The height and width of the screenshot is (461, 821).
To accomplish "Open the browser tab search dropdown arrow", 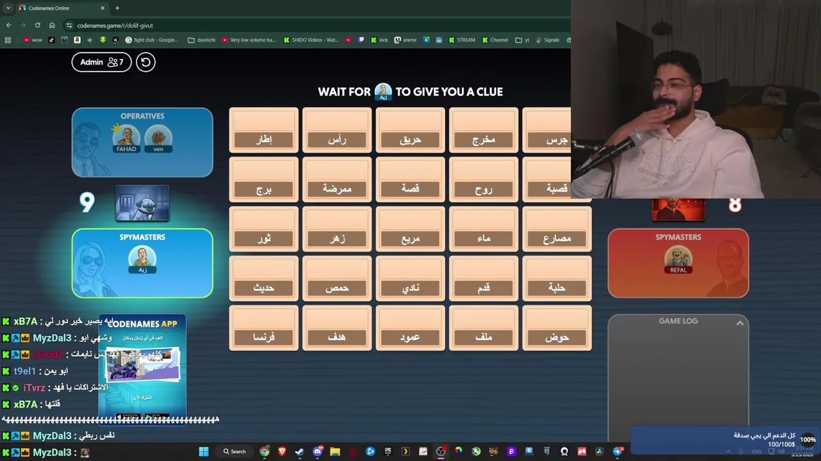I will point(8,8).
